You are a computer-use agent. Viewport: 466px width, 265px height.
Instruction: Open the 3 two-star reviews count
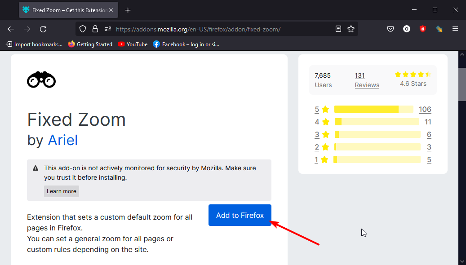(x=429, y=147)
